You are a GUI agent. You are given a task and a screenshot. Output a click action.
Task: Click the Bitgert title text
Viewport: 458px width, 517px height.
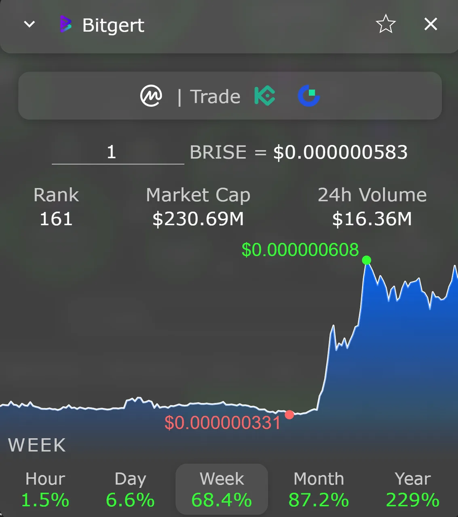point(113,25)
